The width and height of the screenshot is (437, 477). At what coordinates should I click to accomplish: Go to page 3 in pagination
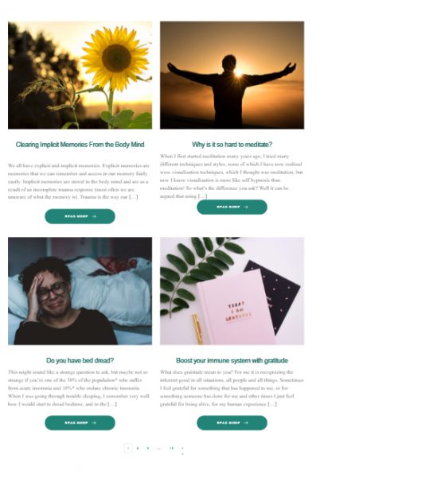click(148, 448)
